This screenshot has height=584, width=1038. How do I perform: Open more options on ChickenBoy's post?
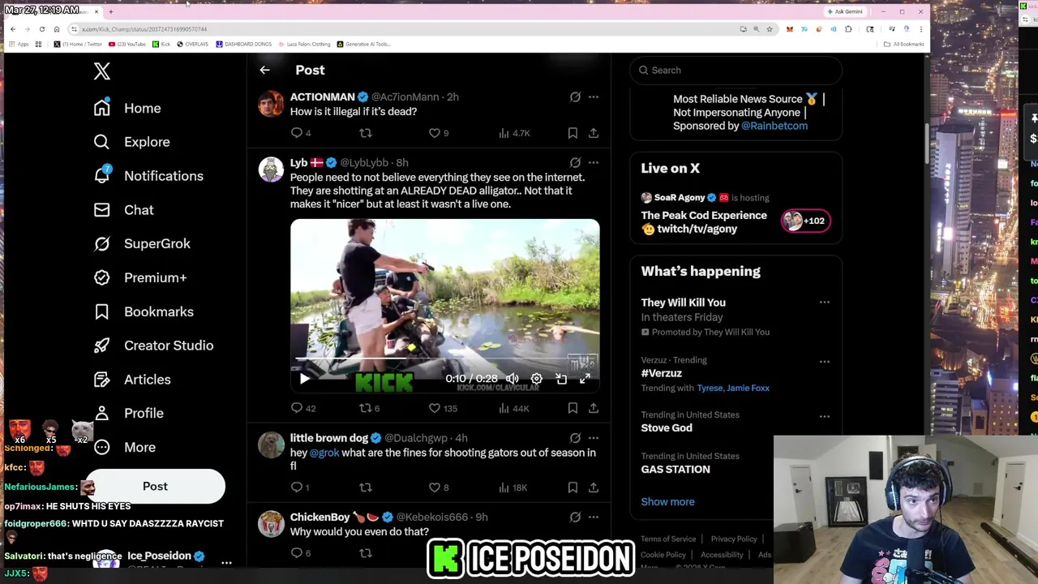(594, 517)
